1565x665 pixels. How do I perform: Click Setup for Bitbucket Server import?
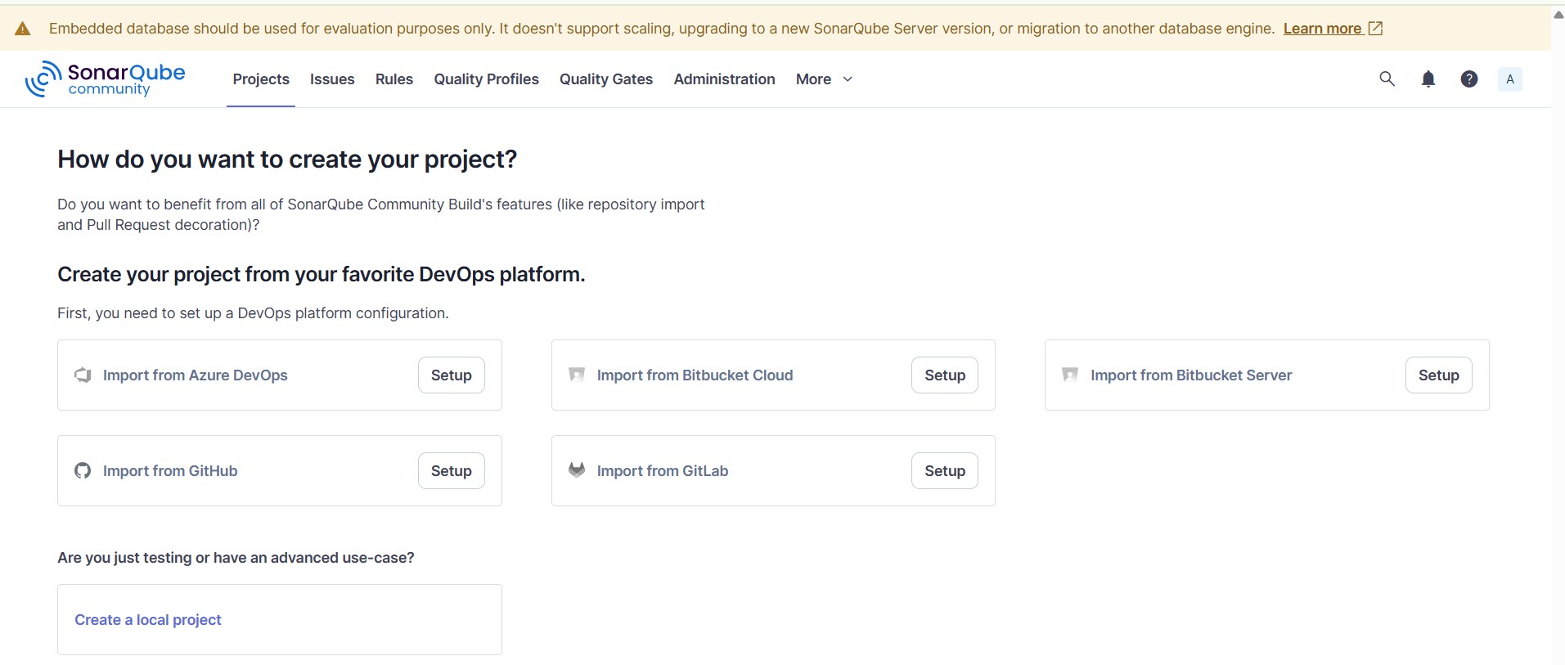pos(1437,375)
